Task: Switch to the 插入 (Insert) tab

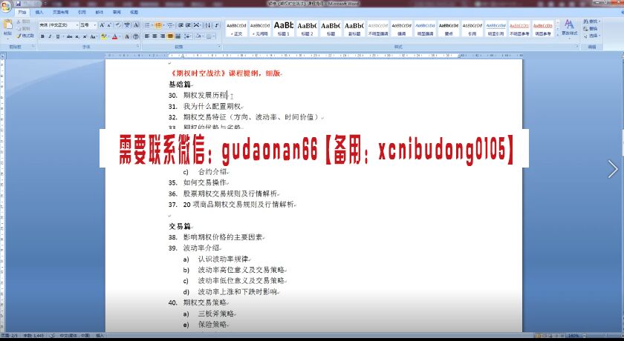Action: (x=39, y=13)
